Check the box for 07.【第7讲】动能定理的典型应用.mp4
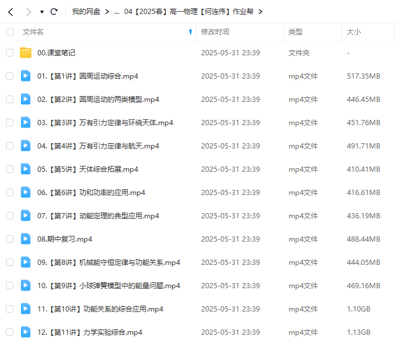The width and height of the screenshot is (397, 347). 10,215
